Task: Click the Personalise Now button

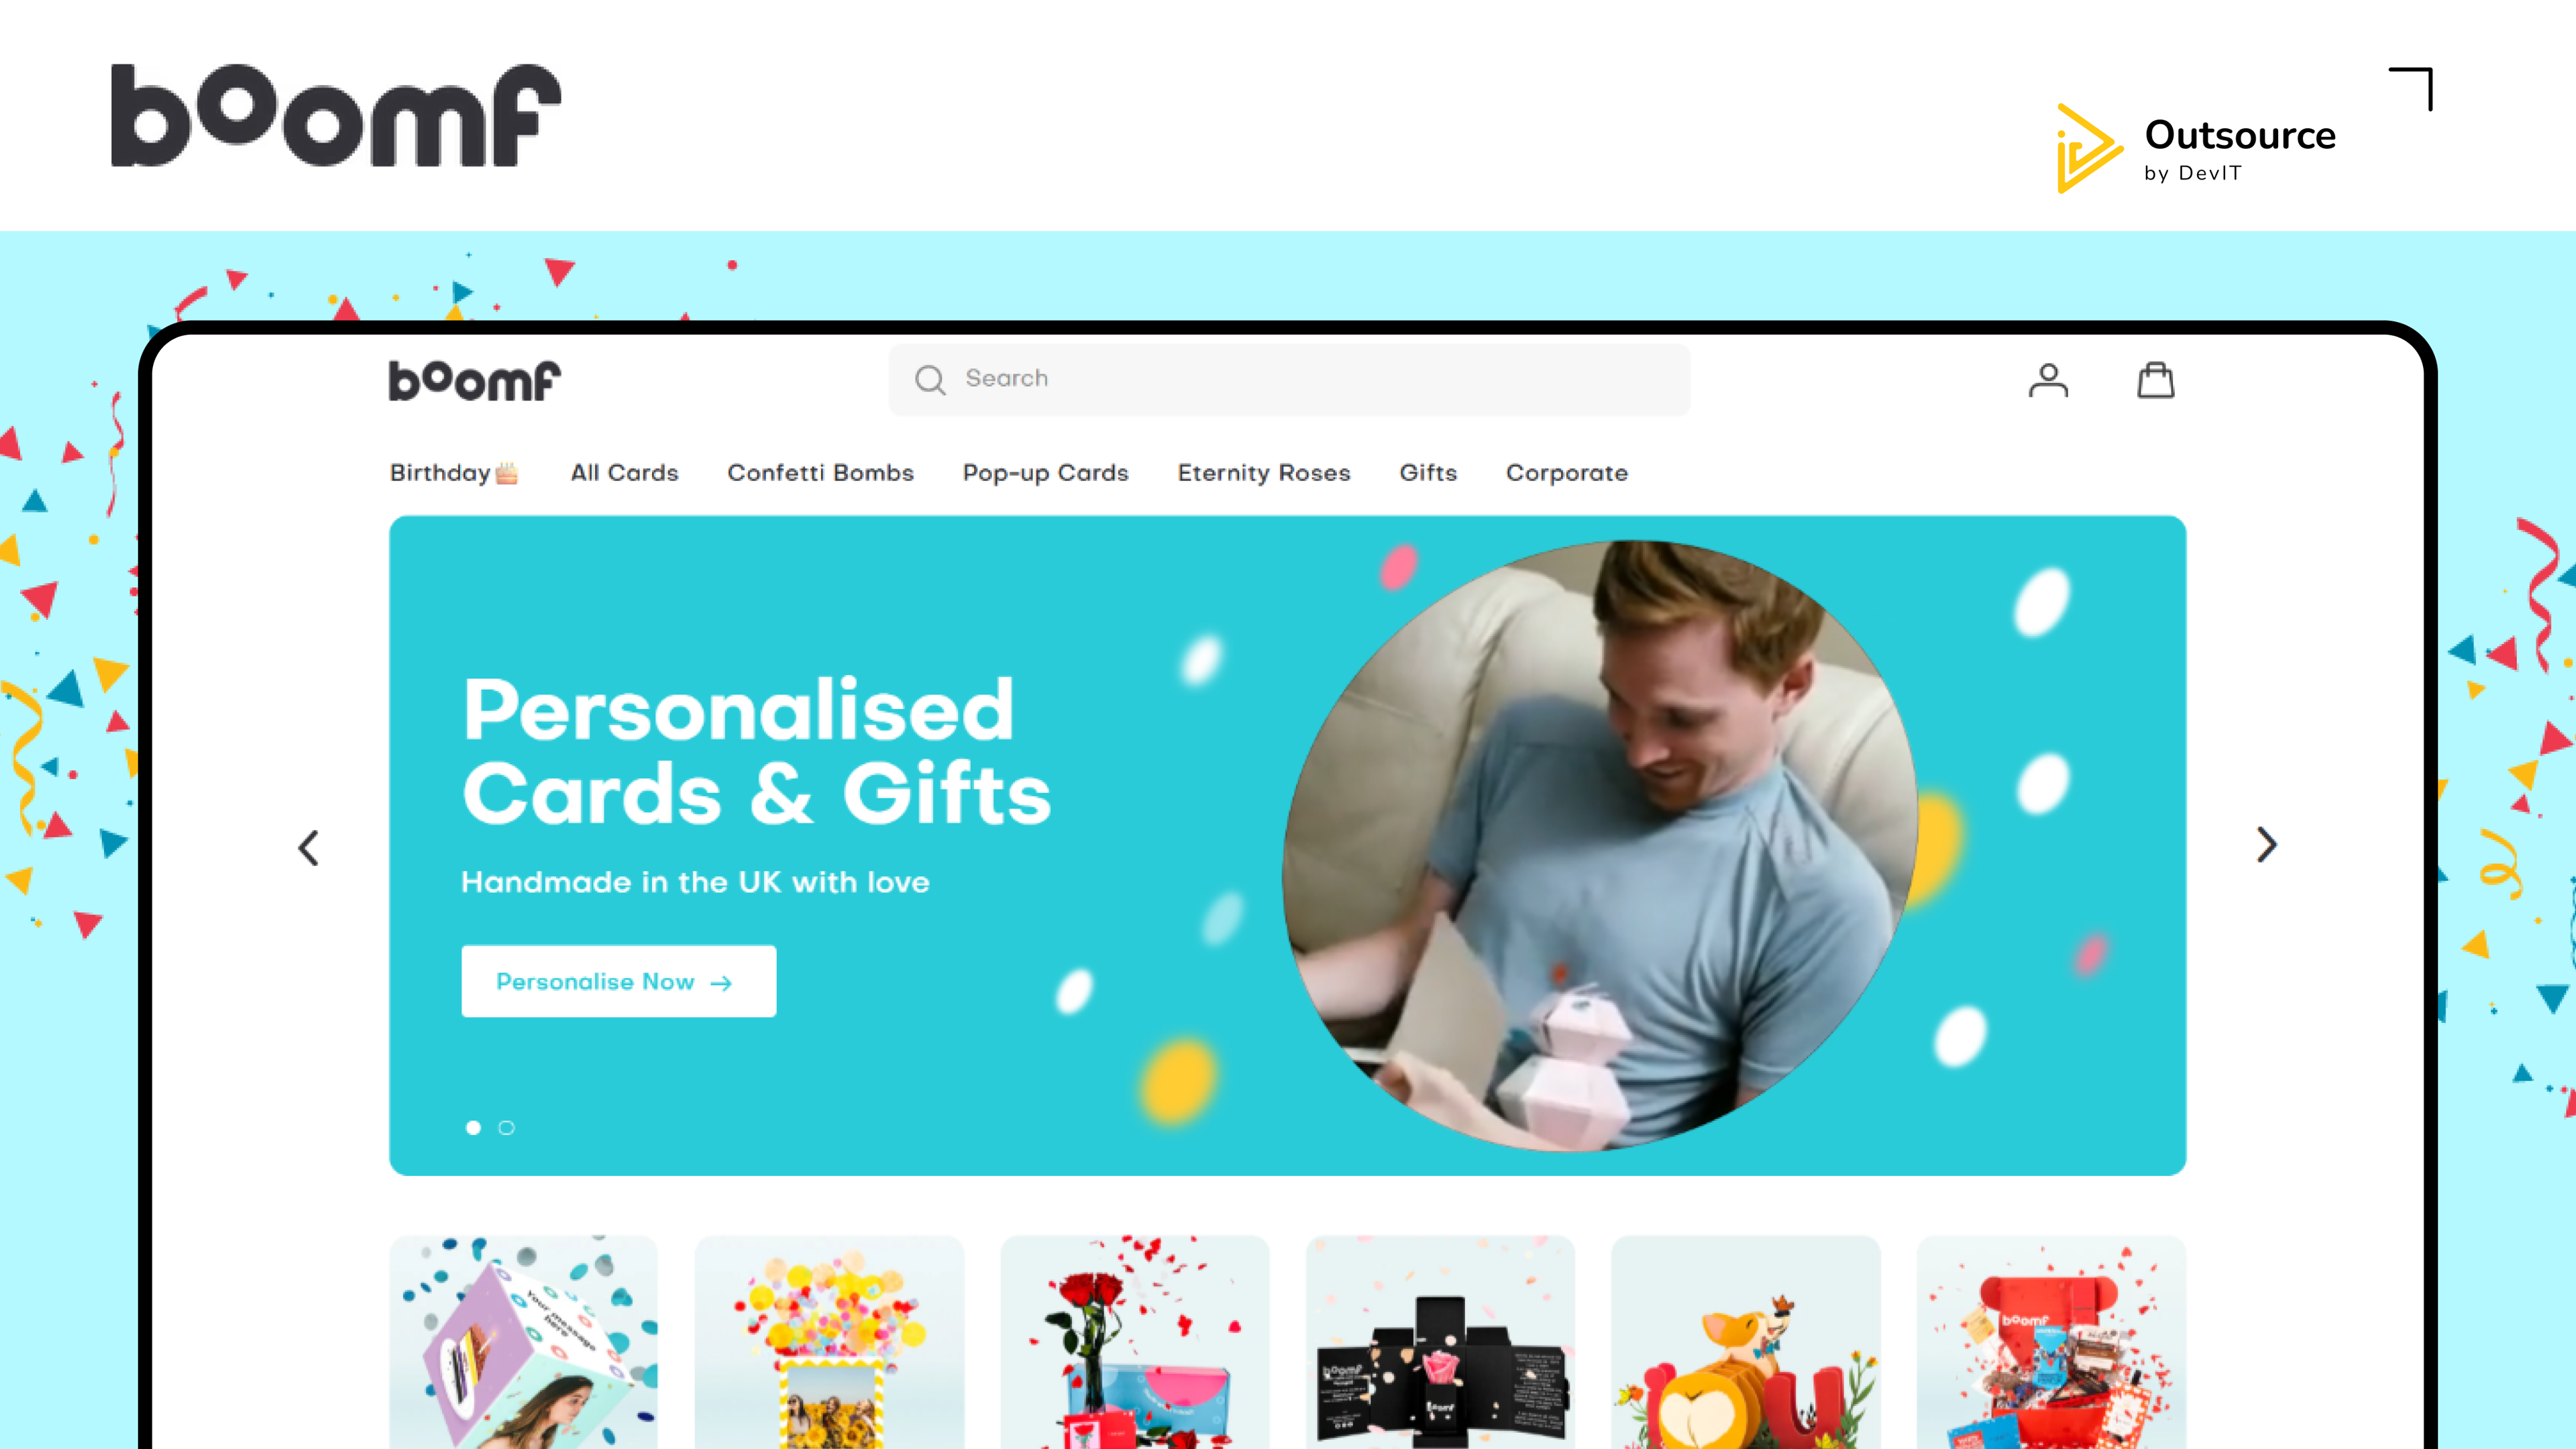Action: coord(619,981)
